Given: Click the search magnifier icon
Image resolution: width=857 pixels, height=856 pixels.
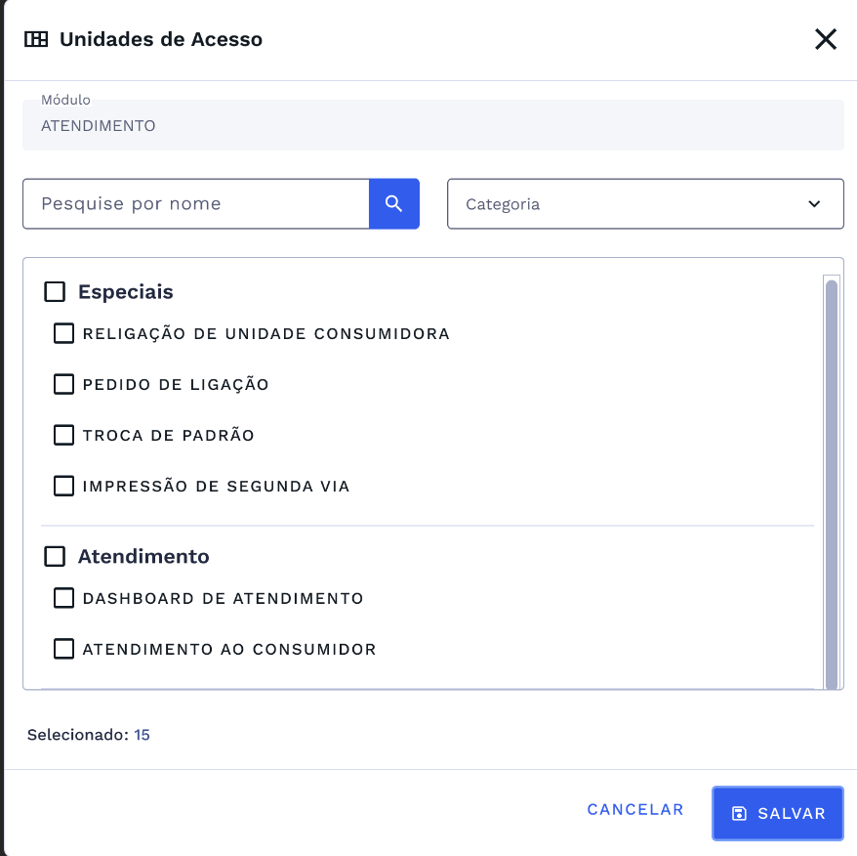Looking at the screenshot, I should (x=394, y=203).
